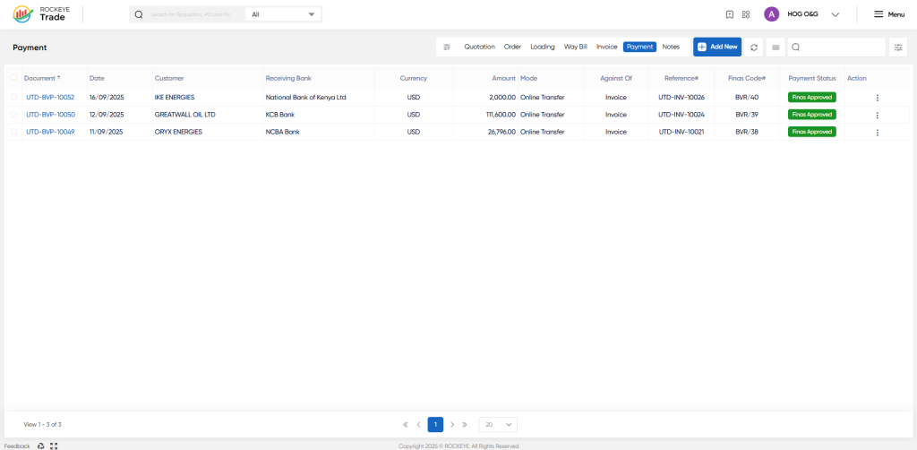
Task: Click the magnifier icon in global search
Action: 139,14
